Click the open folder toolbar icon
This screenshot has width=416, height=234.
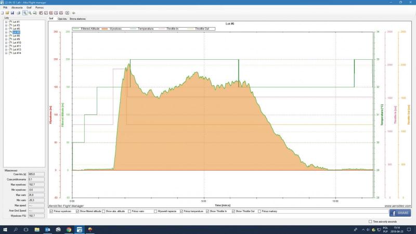coord(8,12)
